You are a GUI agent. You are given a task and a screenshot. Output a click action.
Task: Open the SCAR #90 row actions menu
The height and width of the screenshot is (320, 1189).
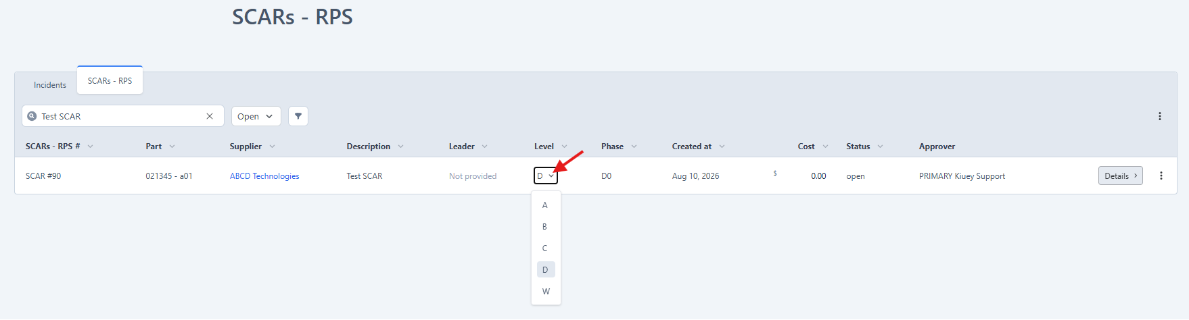pyautogui.click(x=1161, y=176)
